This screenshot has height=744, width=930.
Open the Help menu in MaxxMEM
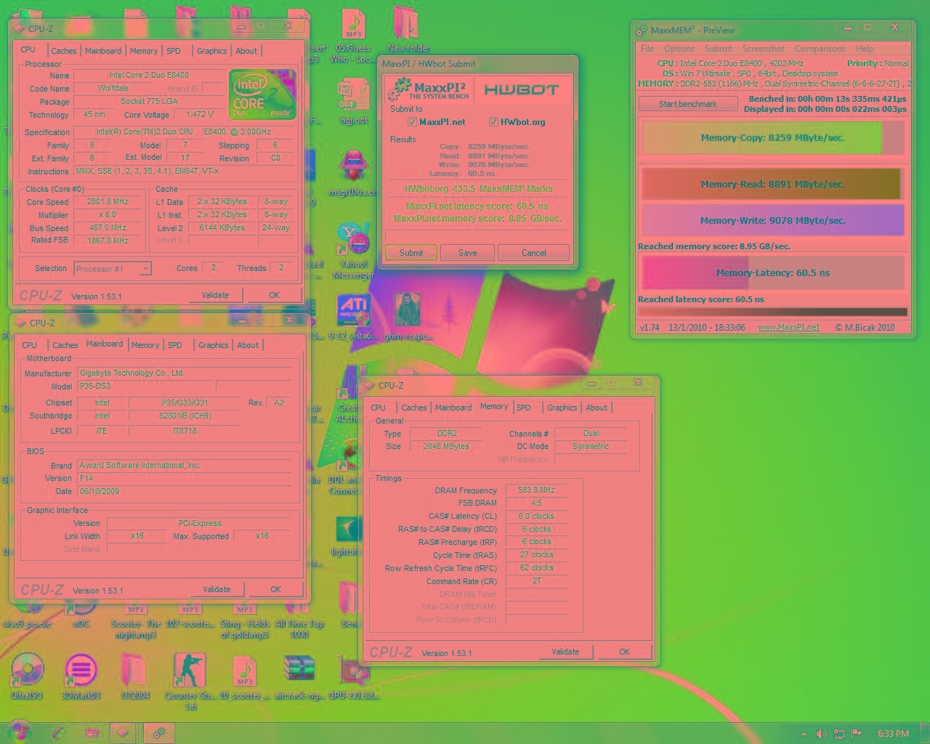point(865,49)
